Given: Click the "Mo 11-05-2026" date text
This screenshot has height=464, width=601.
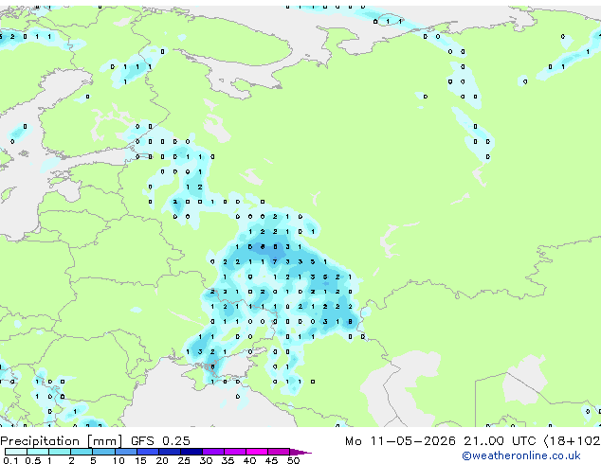Looking at the screenshot, I should pos(400,441).
